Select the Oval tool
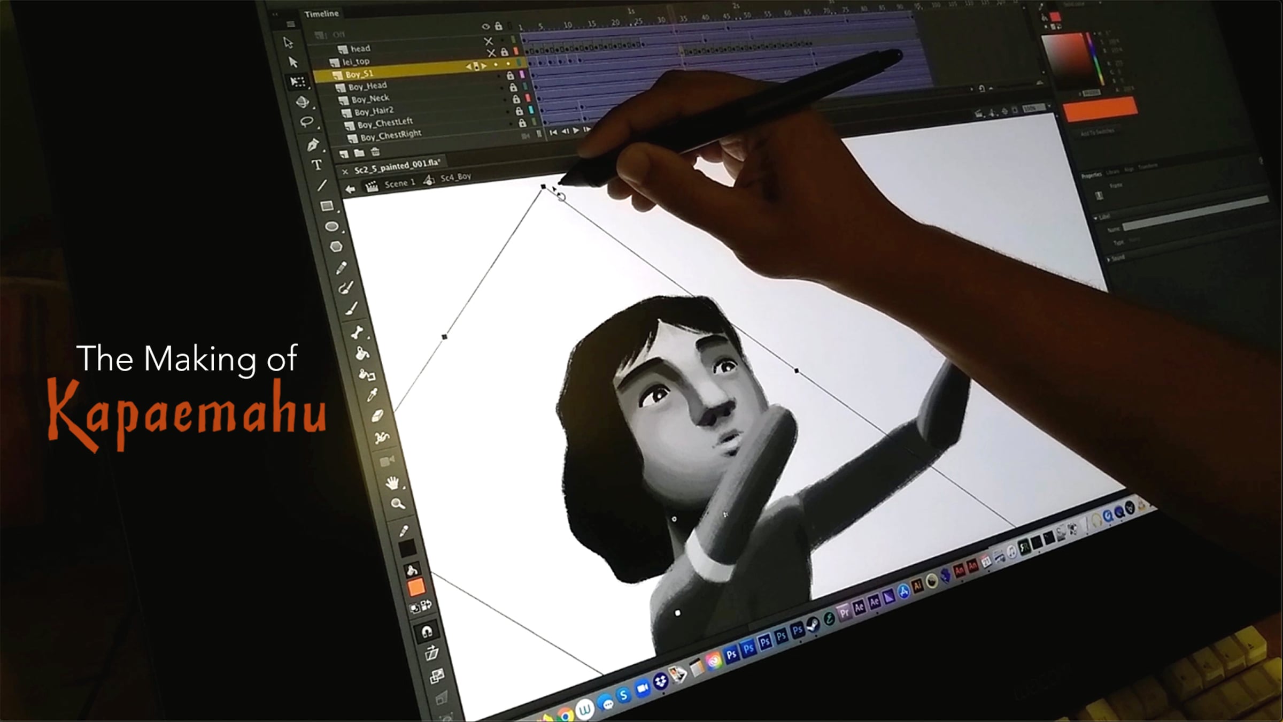This screenshot has height=722, width=1283. coord(331,226)
